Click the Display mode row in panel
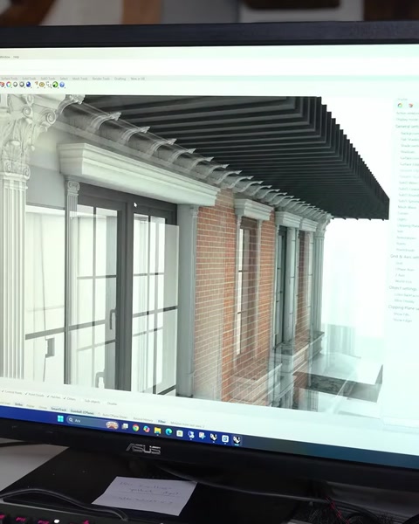419x524 pixels. coord(407,120)
